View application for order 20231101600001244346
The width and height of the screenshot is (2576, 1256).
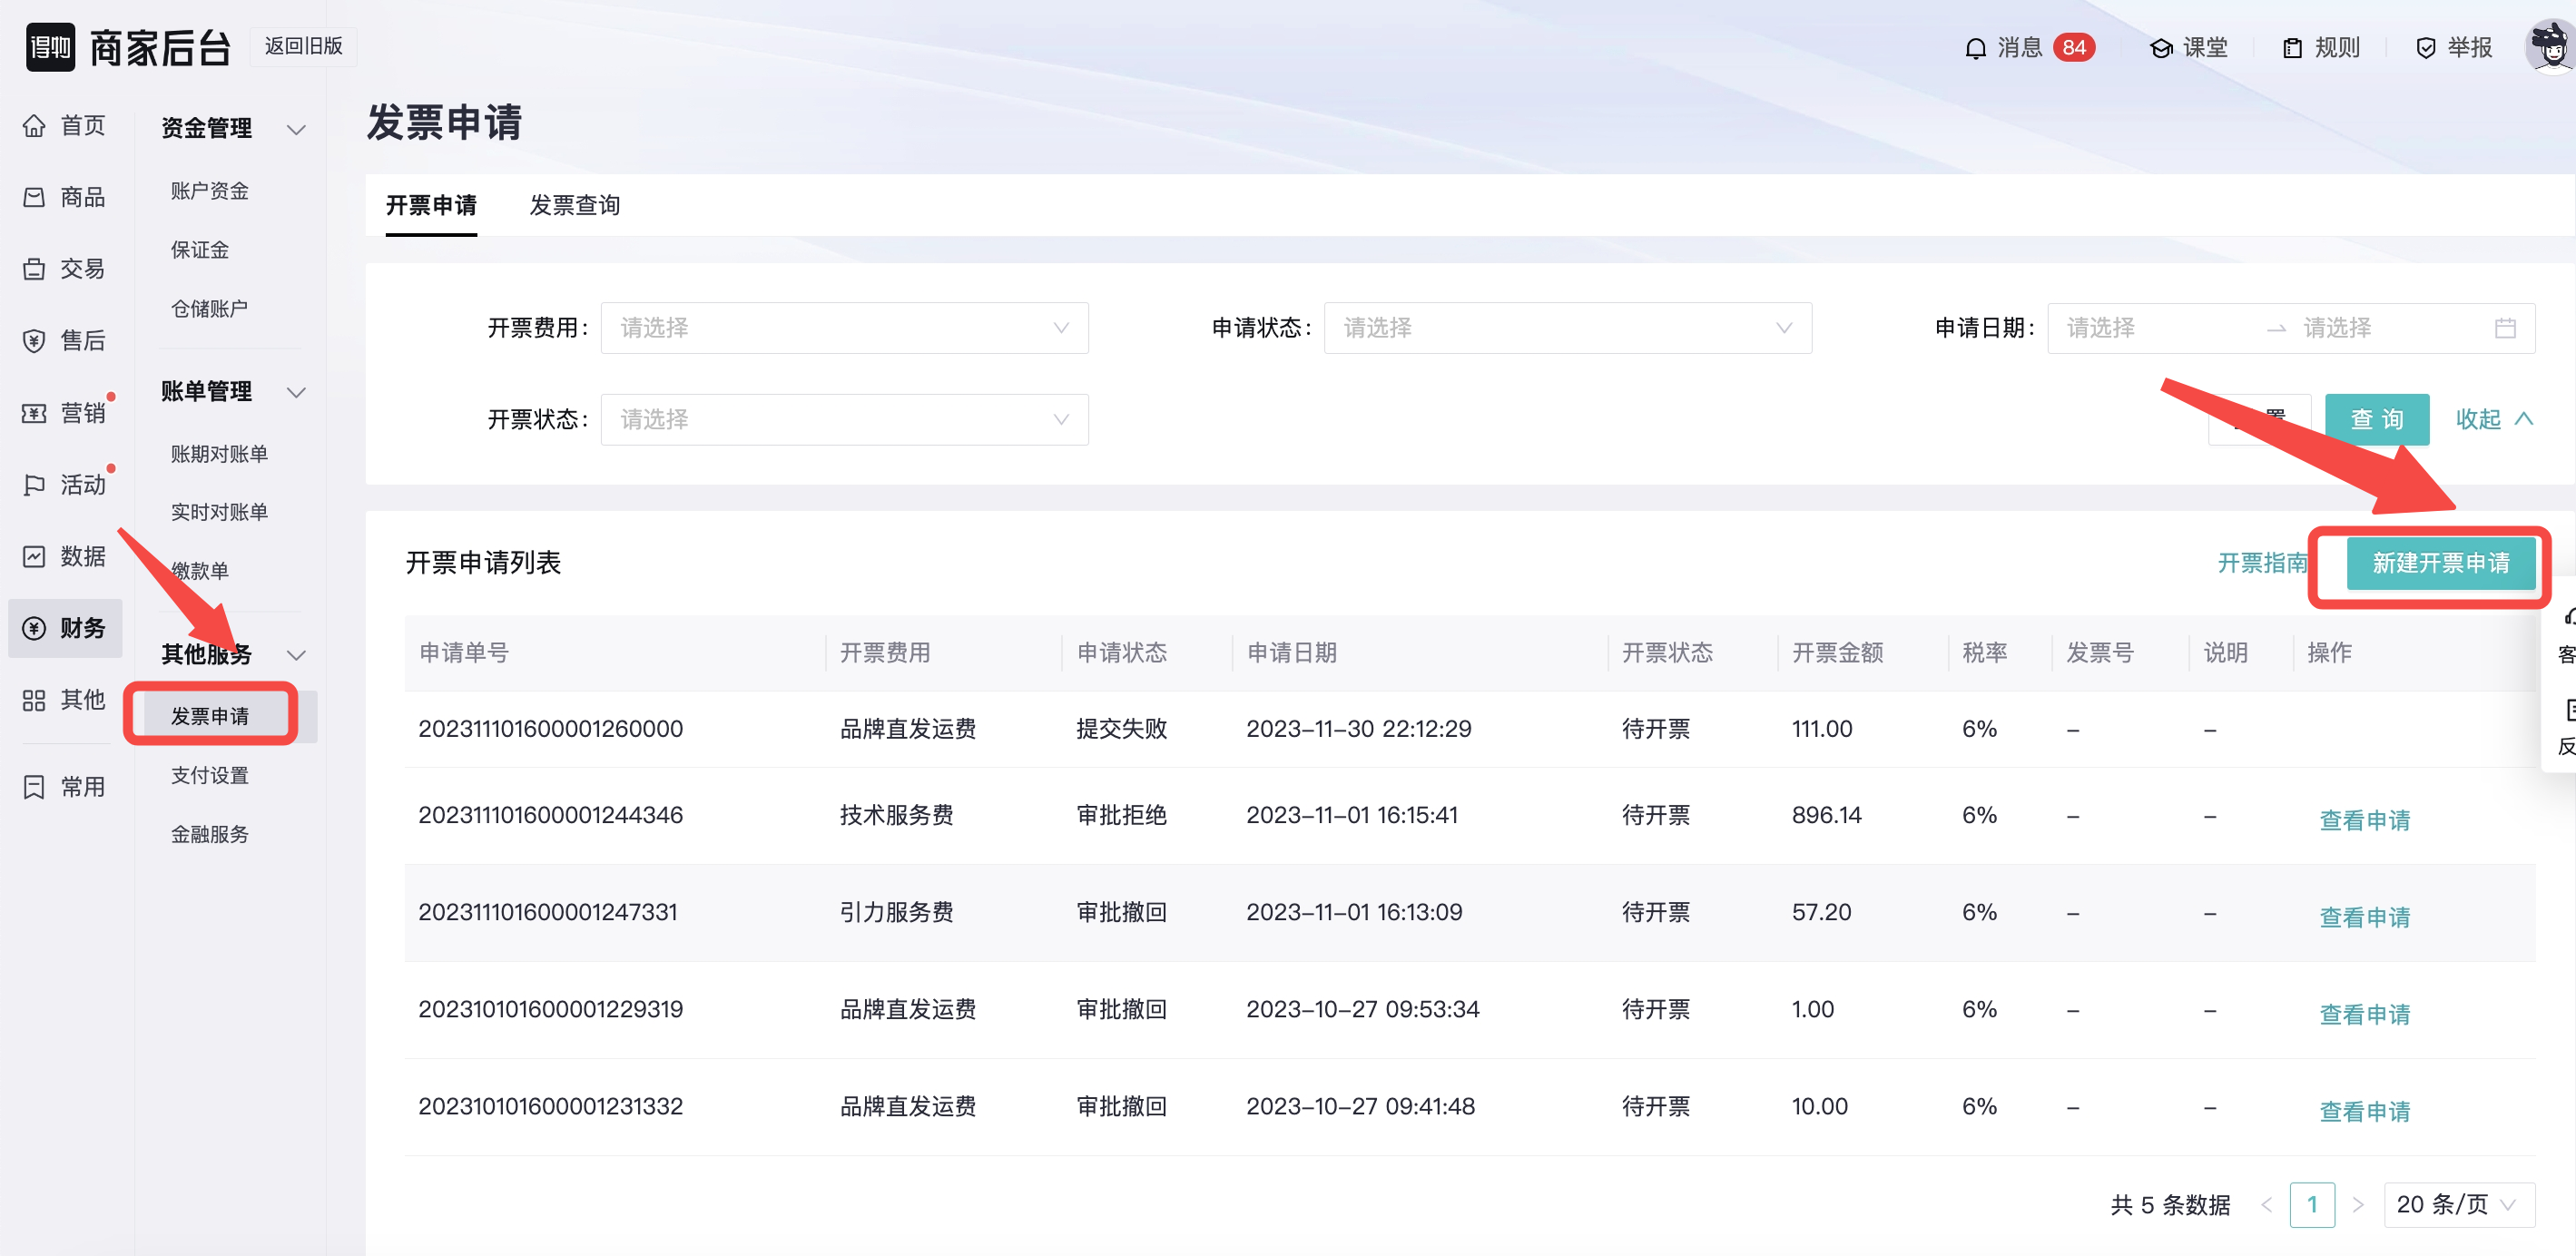point(2364,820)
